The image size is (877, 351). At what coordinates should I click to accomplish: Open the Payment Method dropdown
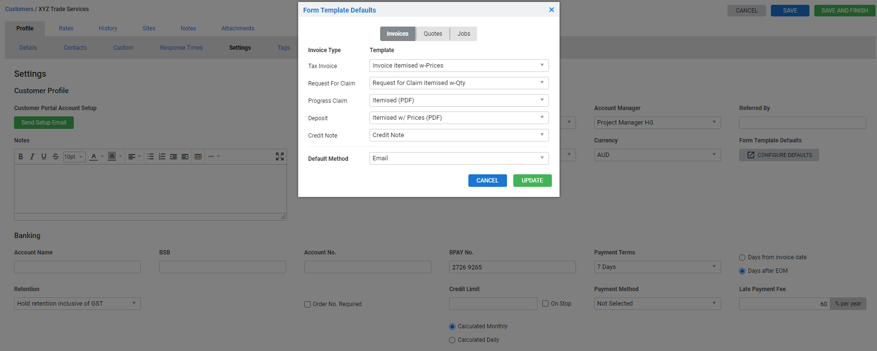pos(658,304)
